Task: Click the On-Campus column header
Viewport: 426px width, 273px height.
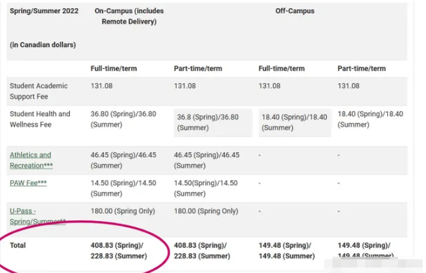Action: tap(129, 16)
